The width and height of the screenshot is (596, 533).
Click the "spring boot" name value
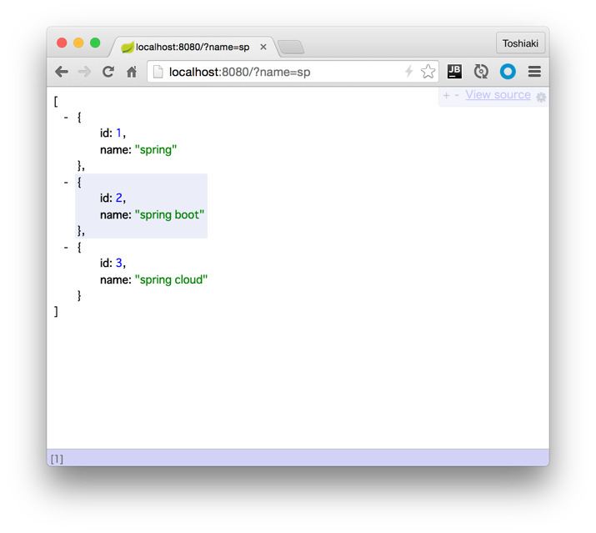(169, 214)
